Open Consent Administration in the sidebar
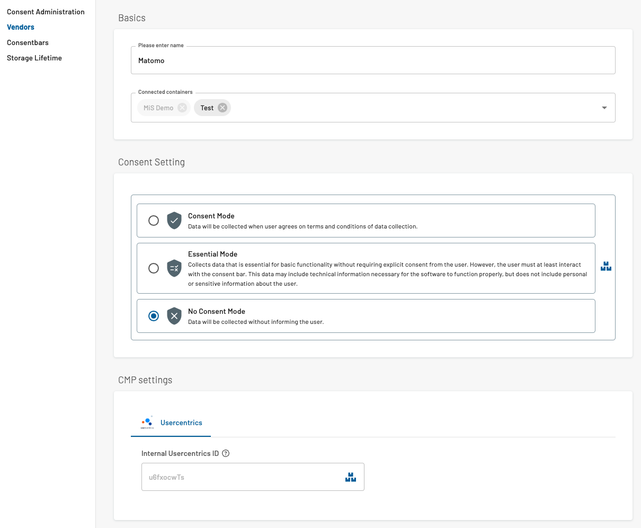The width and height of the screenshot is (641, 528). coord(46,12)
